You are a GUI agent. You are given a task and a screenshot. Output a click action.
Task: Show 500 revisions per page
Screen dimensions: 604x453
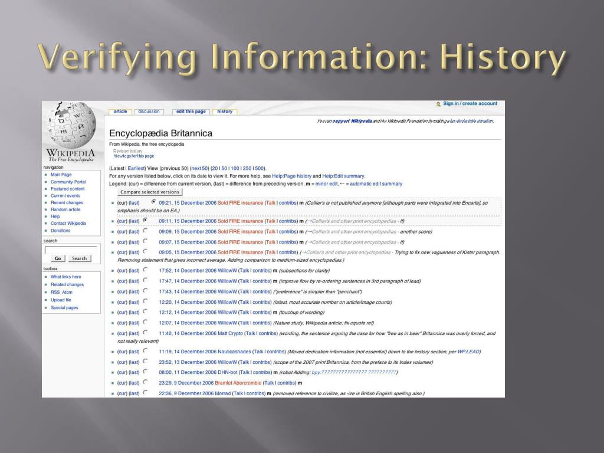click(260, 168)
